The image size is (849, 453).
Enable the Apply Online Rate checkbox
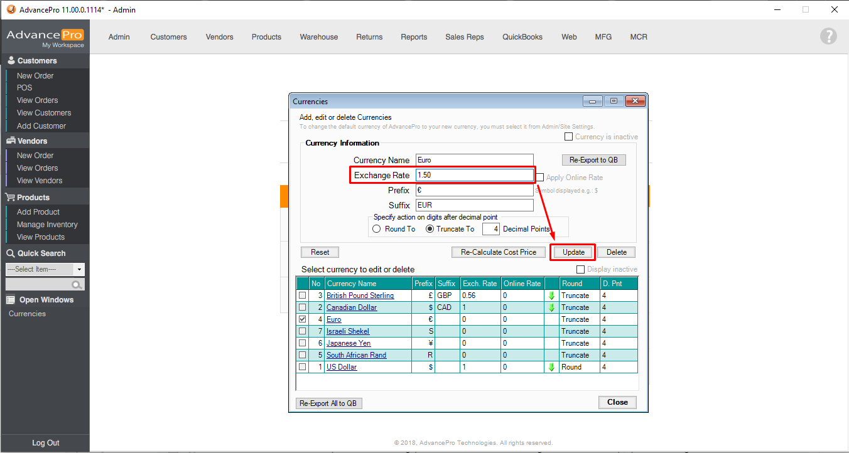(539, 178)
